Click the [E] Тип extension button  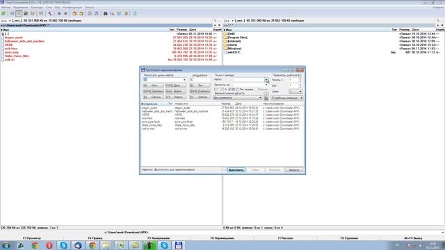tap(200, 85)
